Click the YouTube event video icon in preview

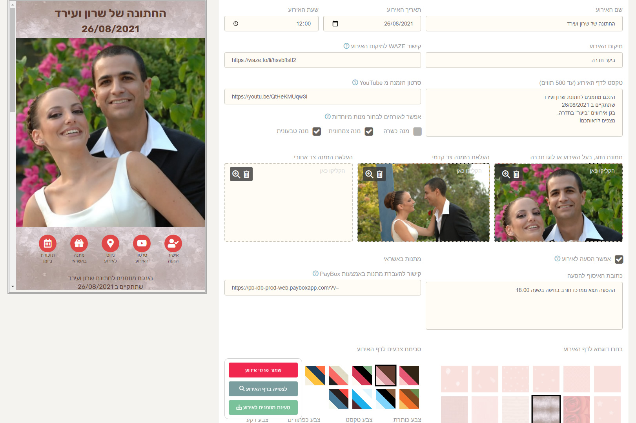click(x=142, y=244)
